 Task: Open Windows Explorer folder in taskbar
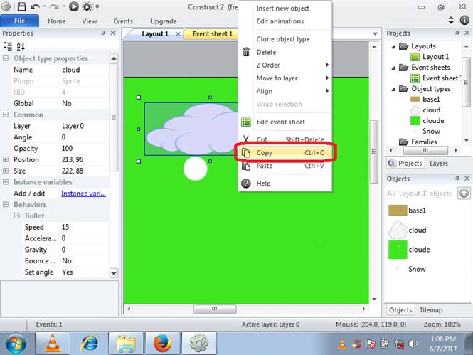click(126, 343)
